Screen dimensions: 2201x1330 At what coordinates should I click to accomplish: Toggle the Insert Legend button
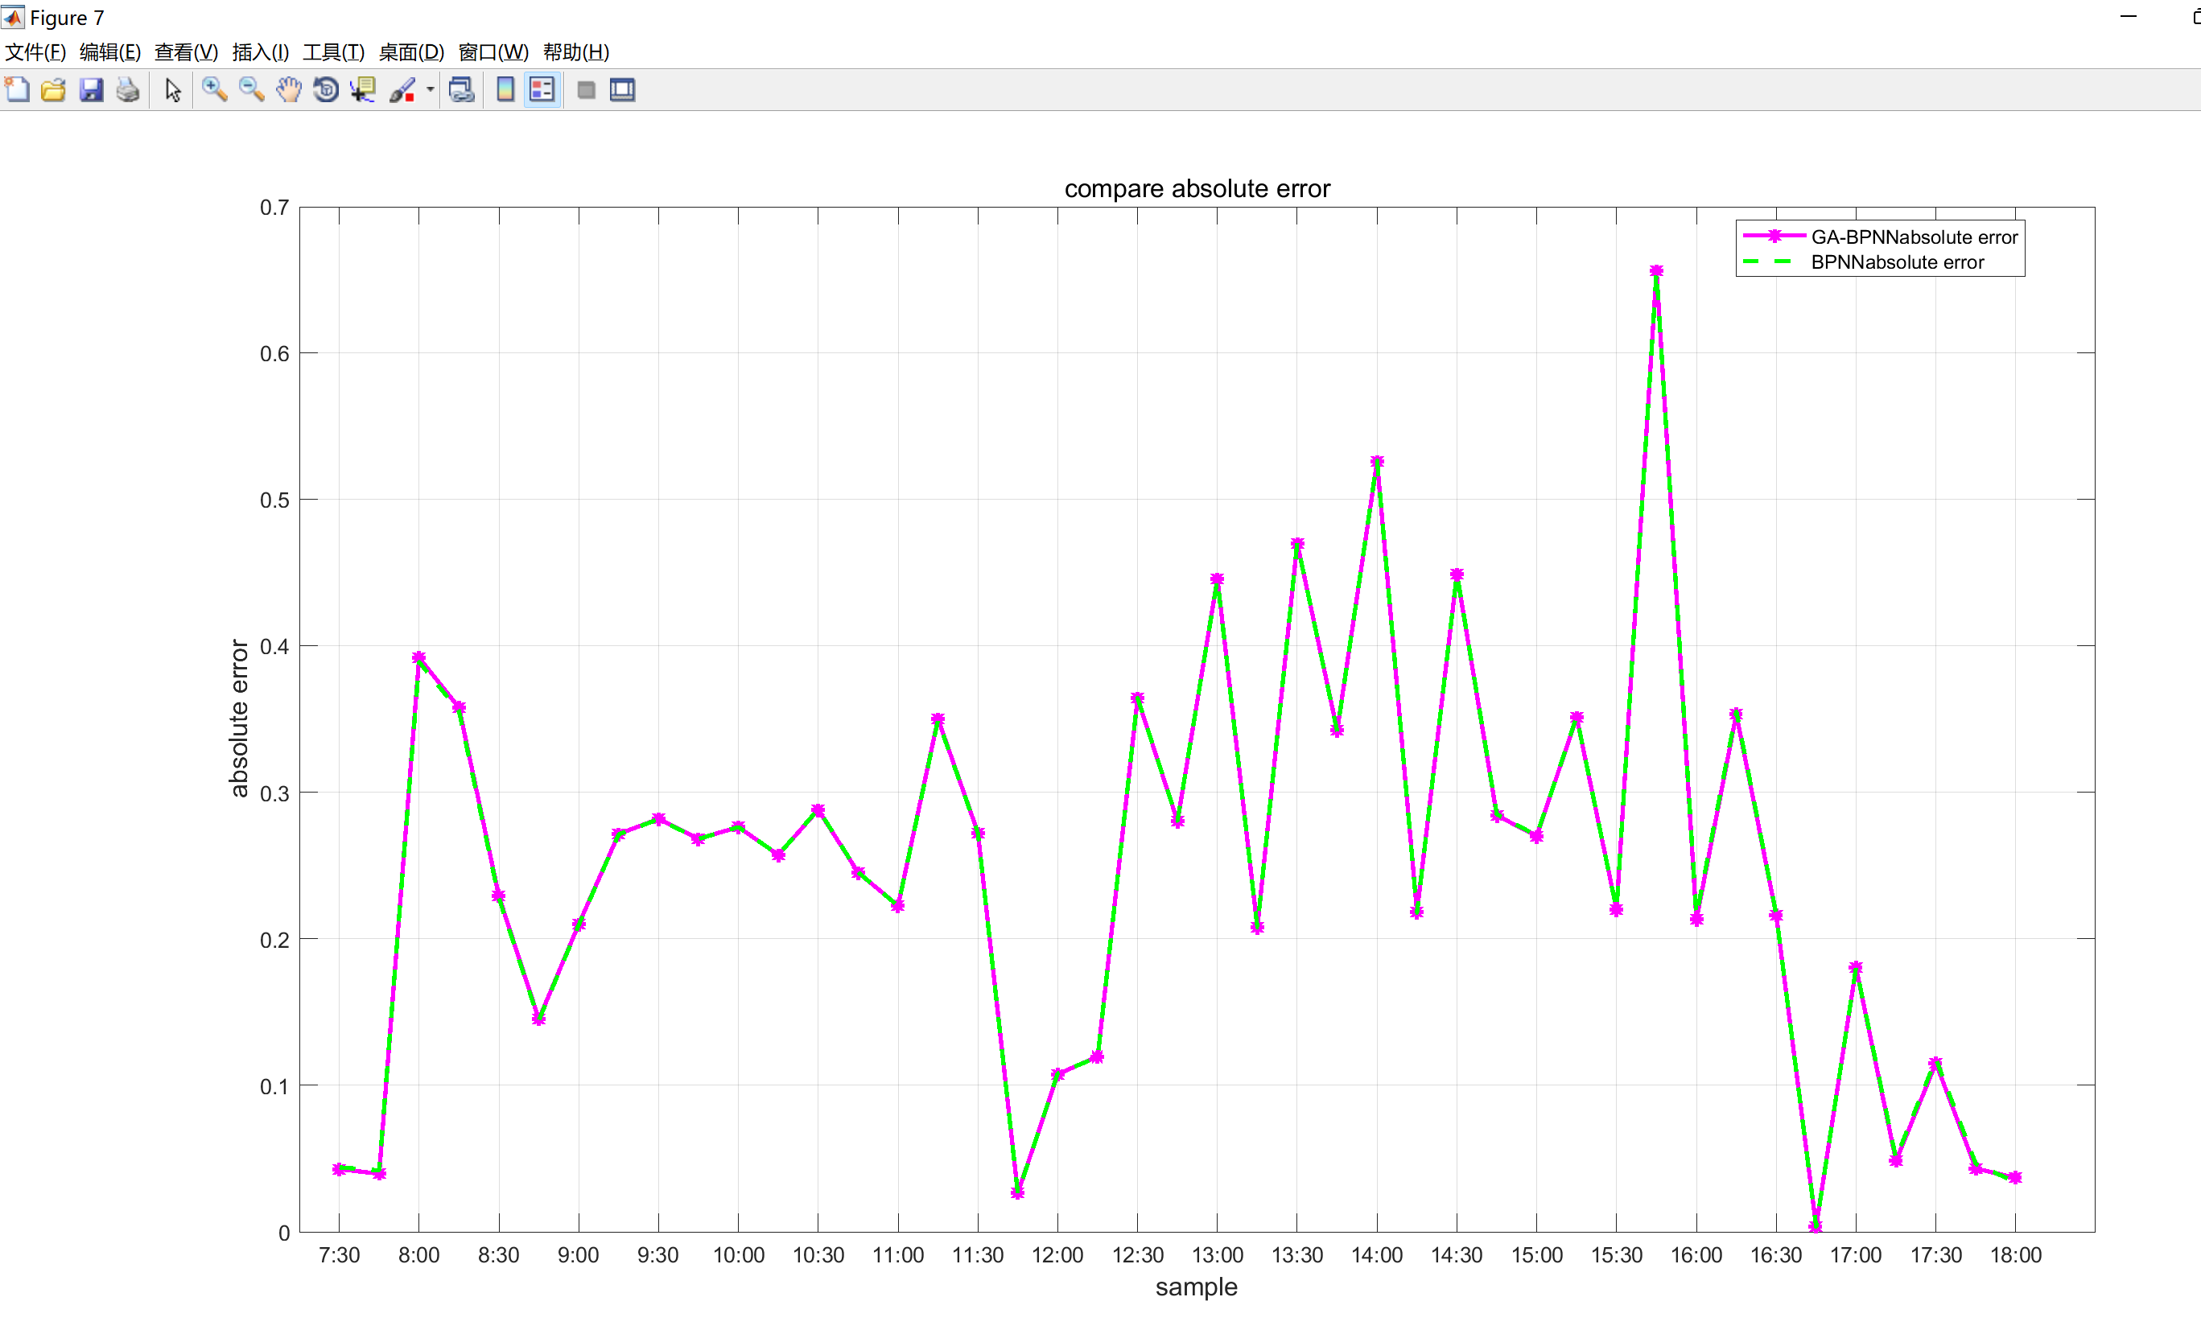click(x=542, y=89)
